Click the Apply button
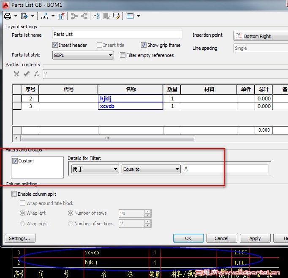The width and height of the screenshot is (288, 278). pos(255,238)
